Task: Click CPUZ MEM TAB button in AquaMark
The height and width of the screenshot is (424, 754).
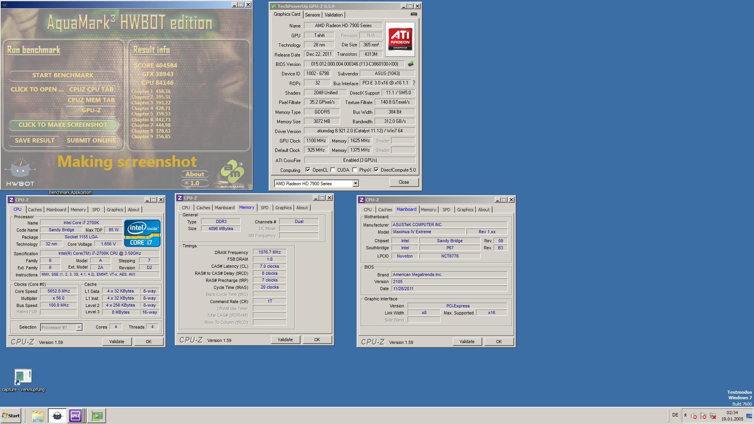Action: [91, 100]
